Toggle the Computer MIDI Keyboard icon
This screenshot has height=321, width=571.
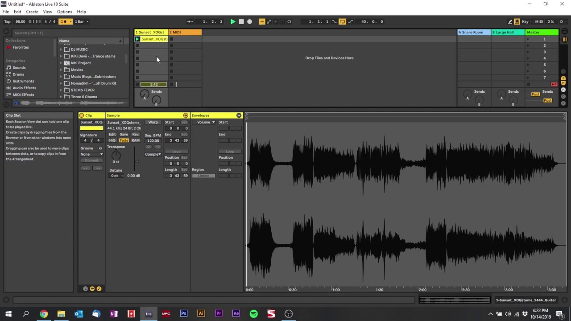517,21
